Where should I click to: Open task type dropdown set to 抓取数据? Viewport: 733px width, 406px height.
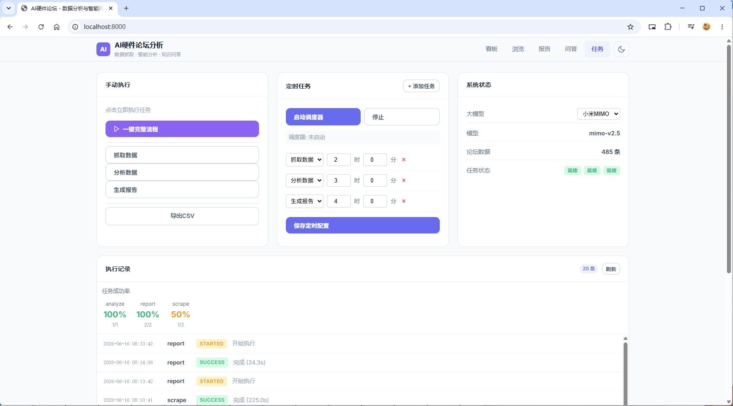point(304,160)
